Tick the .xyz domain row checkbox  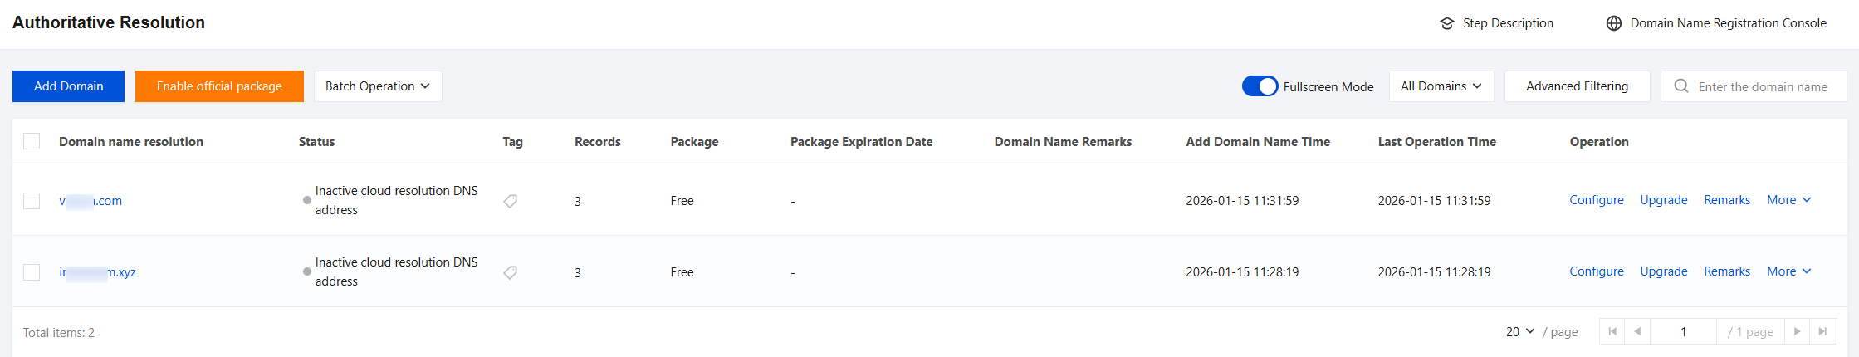[x=32, y=272]
